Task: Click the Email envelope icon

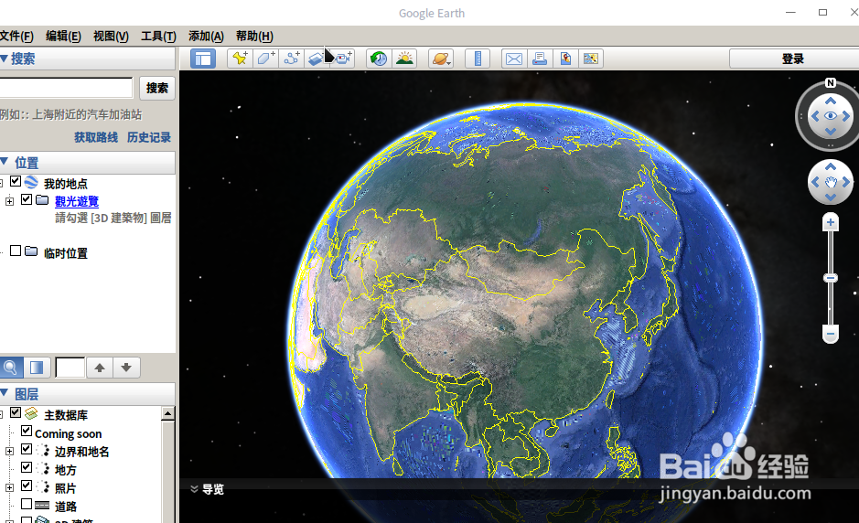Action: (x=514, y=59)
